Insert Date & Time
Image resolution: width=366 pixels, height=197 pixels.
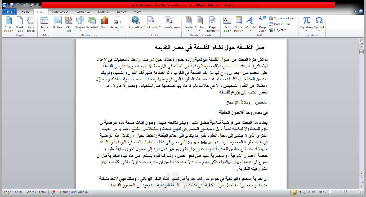pyautogui.click(x=280, y=24)
